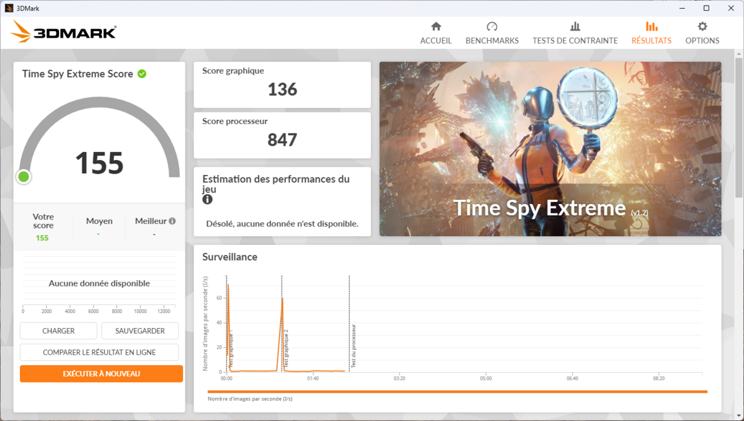This screenshot has width=744, height=421.
Task: Click the green 155 under Votre score
Action: pyautogui.click(x=42, y=238)
